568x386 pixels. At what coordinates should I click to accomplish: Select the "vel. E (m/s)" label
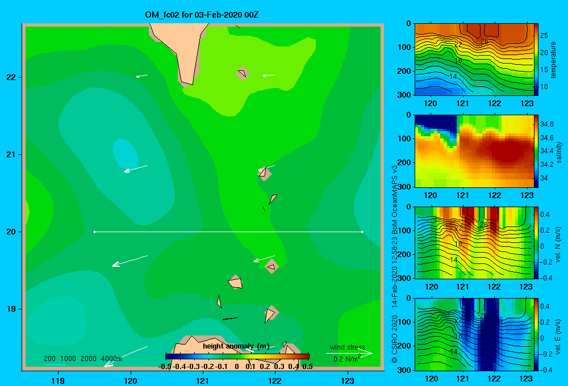point(558,337)
